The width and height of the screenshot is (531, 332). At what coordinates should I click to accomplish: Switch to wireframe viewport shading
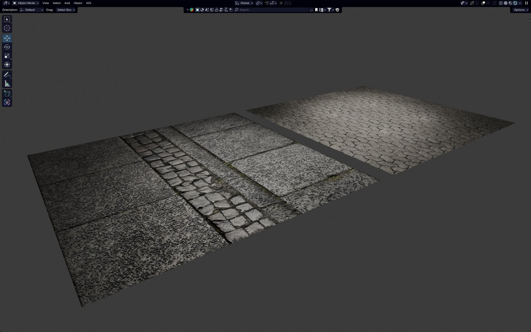pyautogui.click(x=501, y=3)
